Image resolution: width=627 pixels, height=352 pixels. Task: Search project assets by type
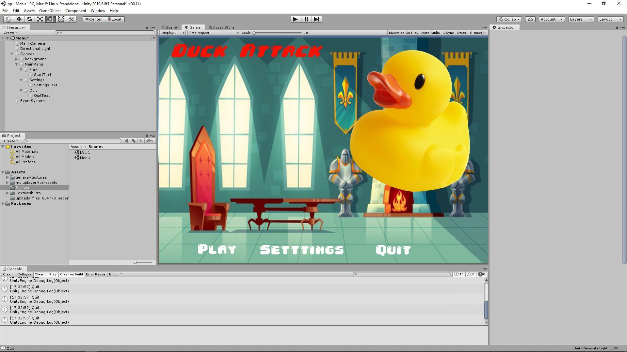coord(127,141)
